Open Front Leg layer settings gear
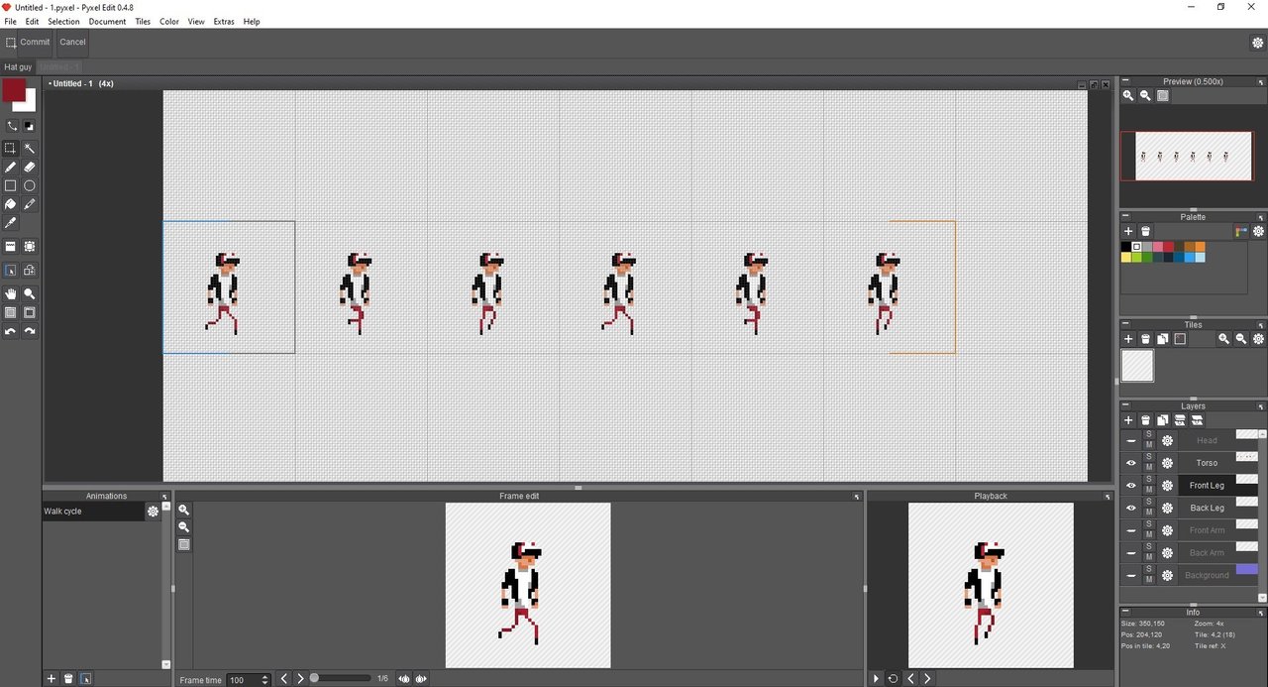 1167,486
